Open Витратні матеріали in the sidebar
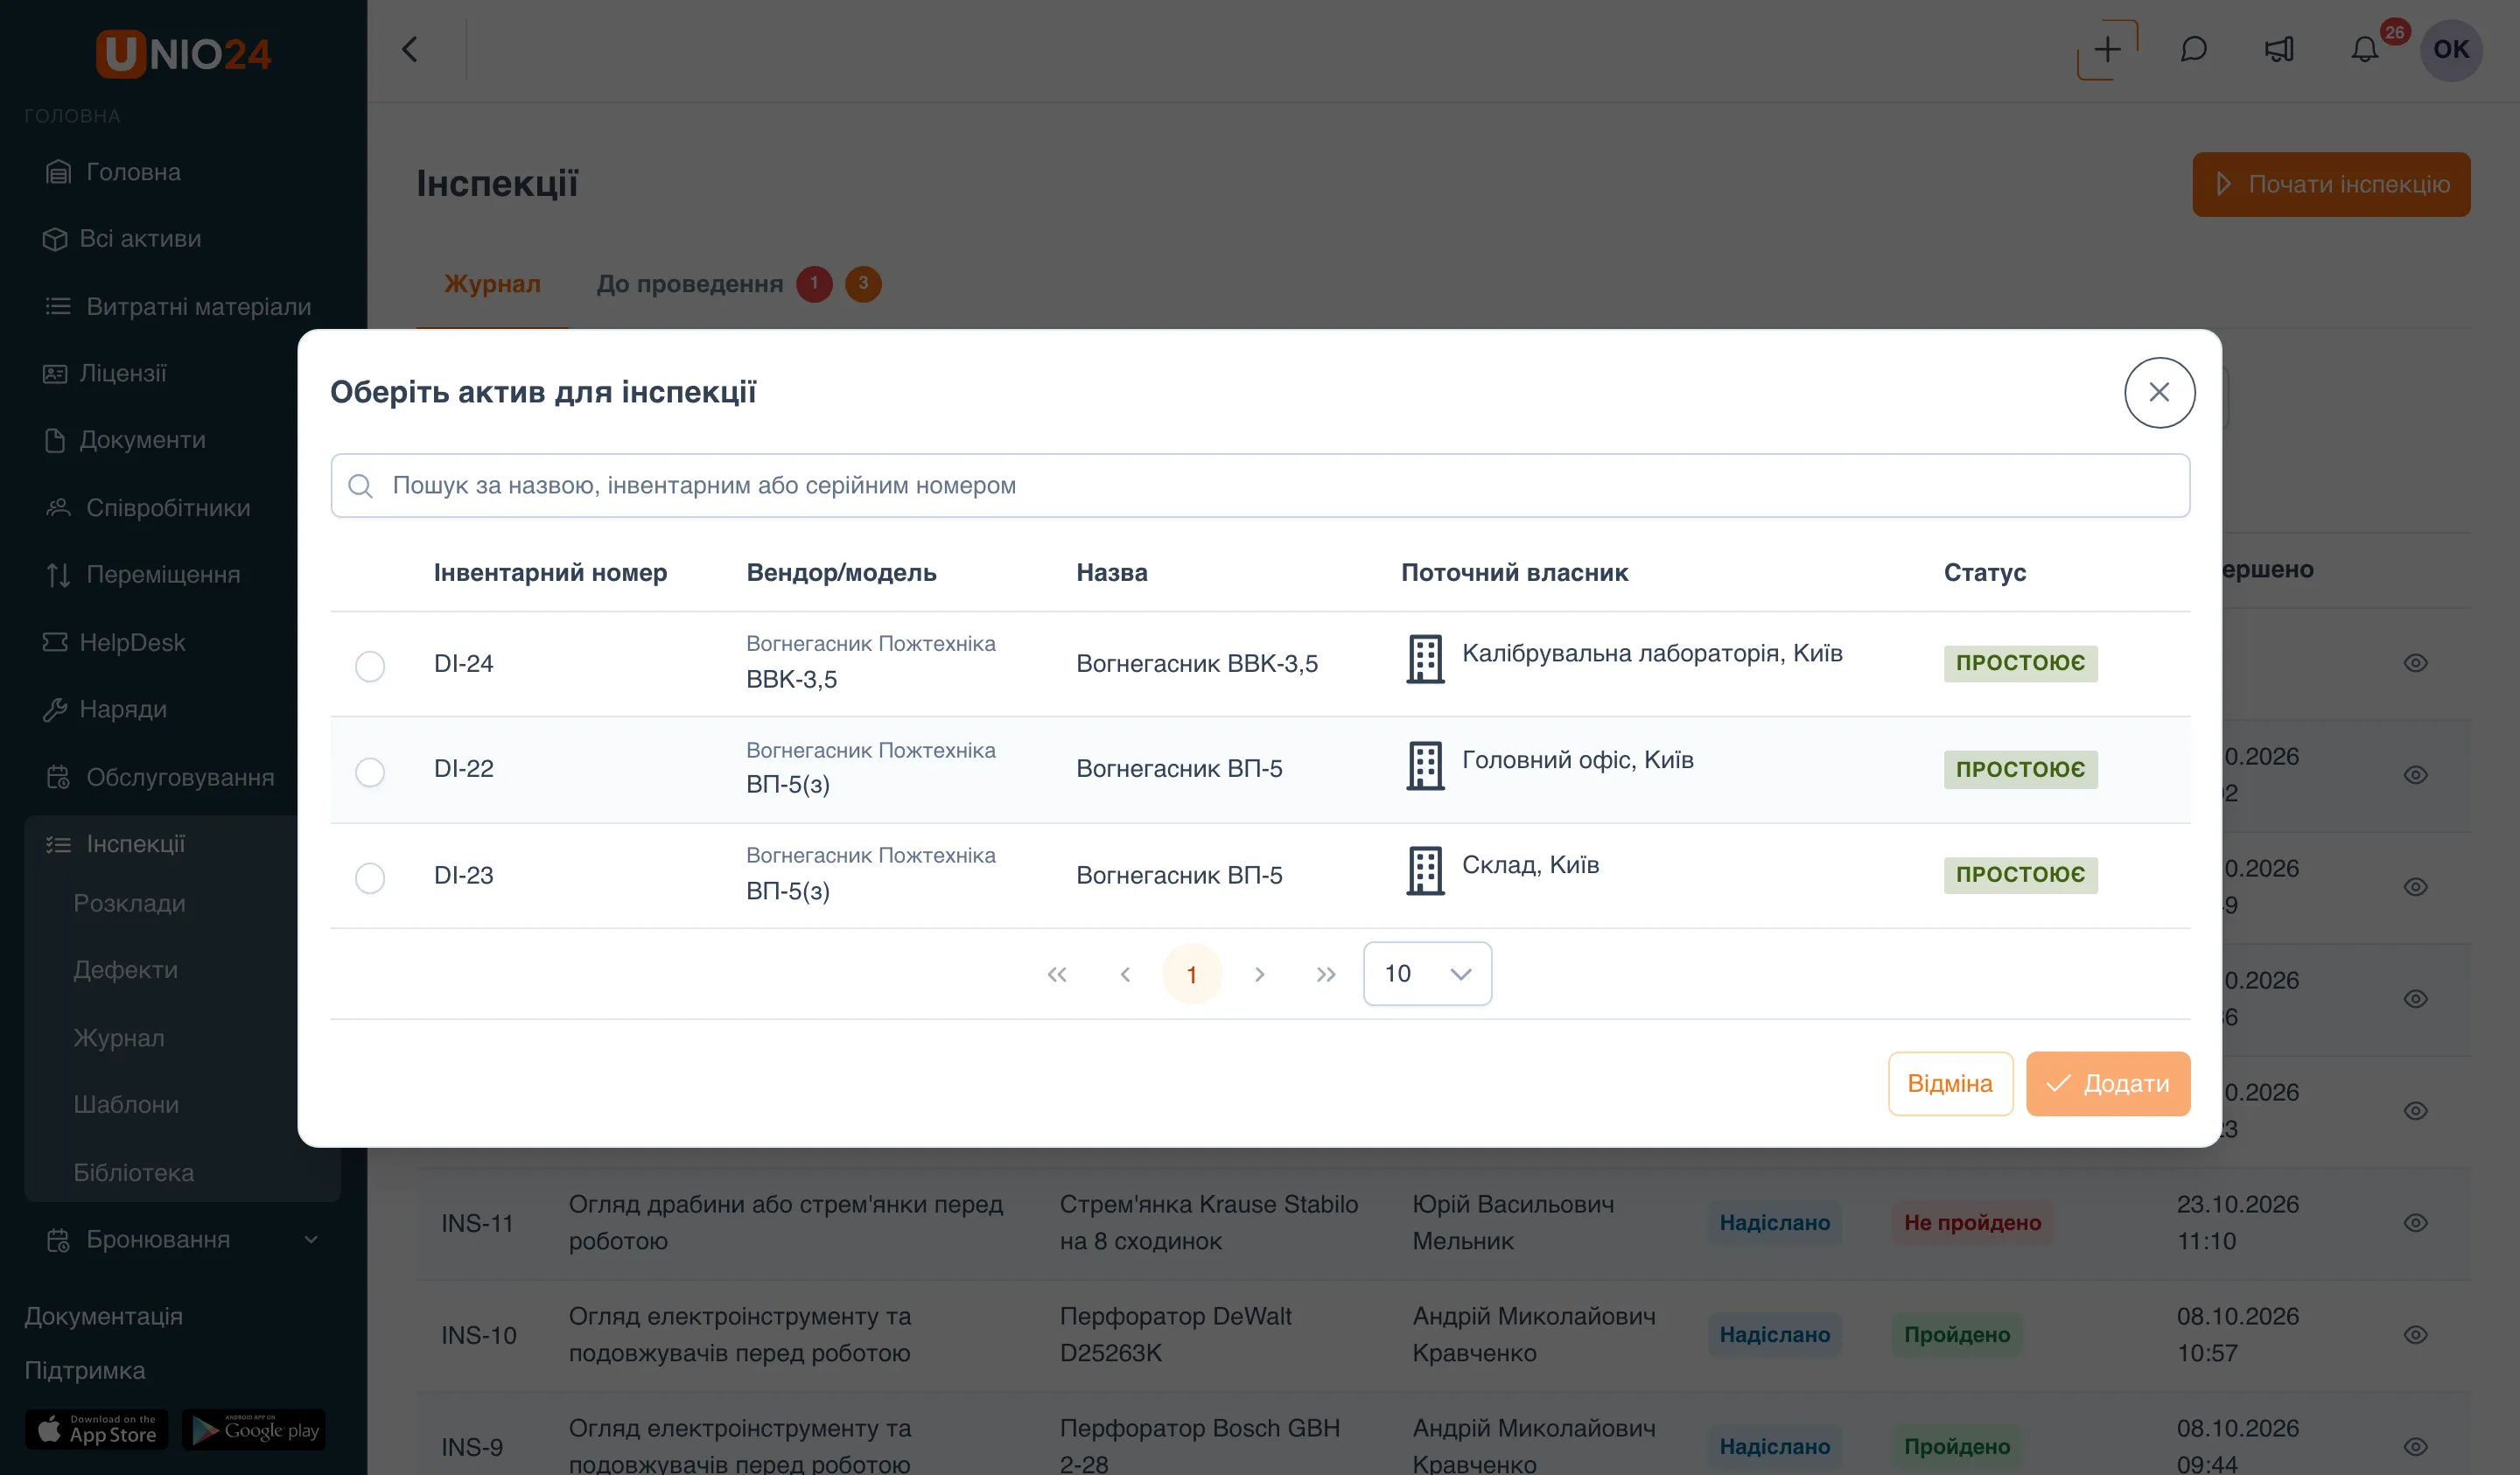Screen dimensions: 2520x1475 tap(178, 306)
